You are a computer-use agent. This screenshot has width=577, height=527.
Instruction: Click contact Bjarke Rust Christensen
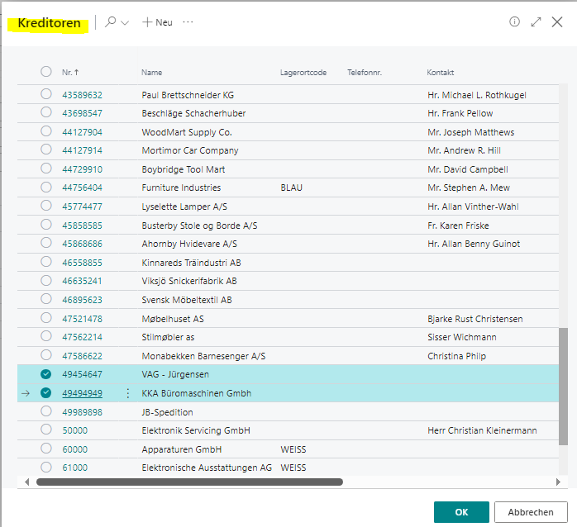[x=475, y=319]
